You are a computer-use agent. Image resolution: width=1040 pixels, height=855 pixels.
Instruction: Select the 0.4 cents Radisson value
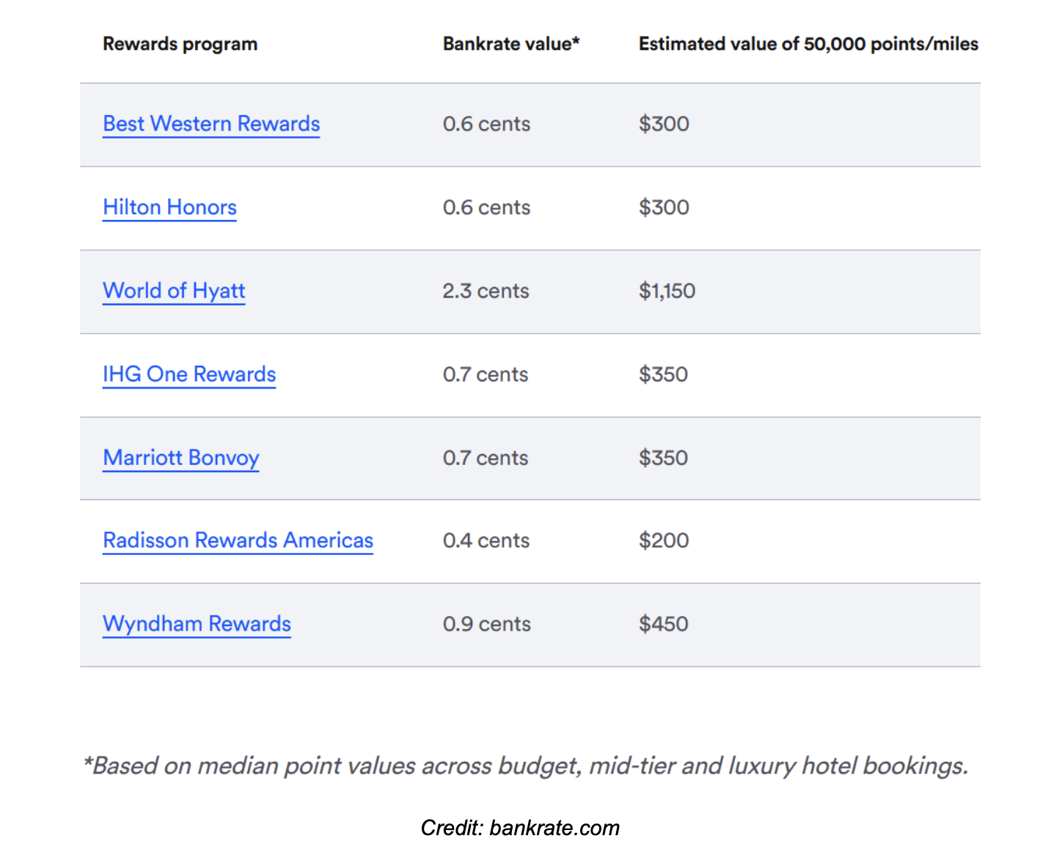pyautogui.click(x=486, y=541)
